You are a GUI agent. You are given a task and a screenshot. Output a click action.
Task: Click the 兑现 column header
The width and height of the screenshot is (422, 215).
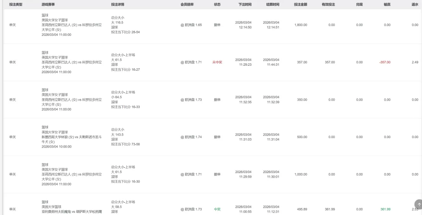(359, 4)
